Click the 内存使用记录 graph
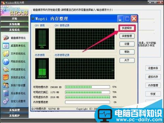The width and height of the screenshot is (164, 123). pyautogui.click(x=85, y=69)
